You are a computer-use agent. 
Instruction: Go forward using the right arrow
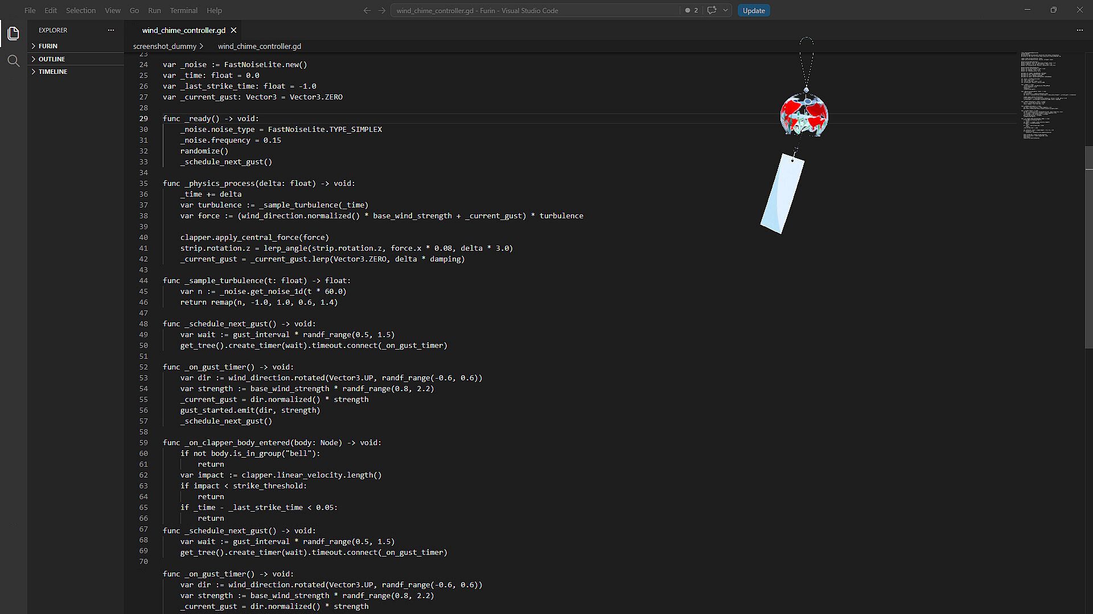382,10
